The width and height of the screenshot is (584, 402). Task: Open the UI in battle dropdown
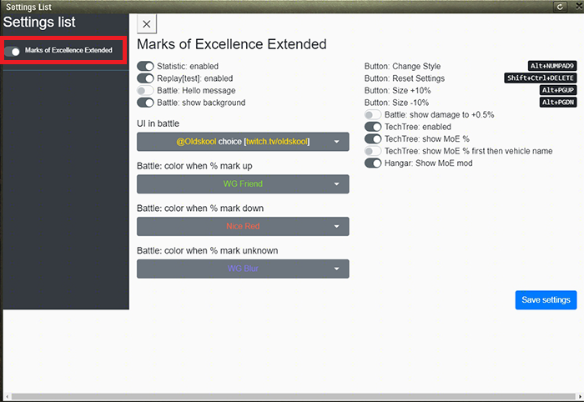243,142
